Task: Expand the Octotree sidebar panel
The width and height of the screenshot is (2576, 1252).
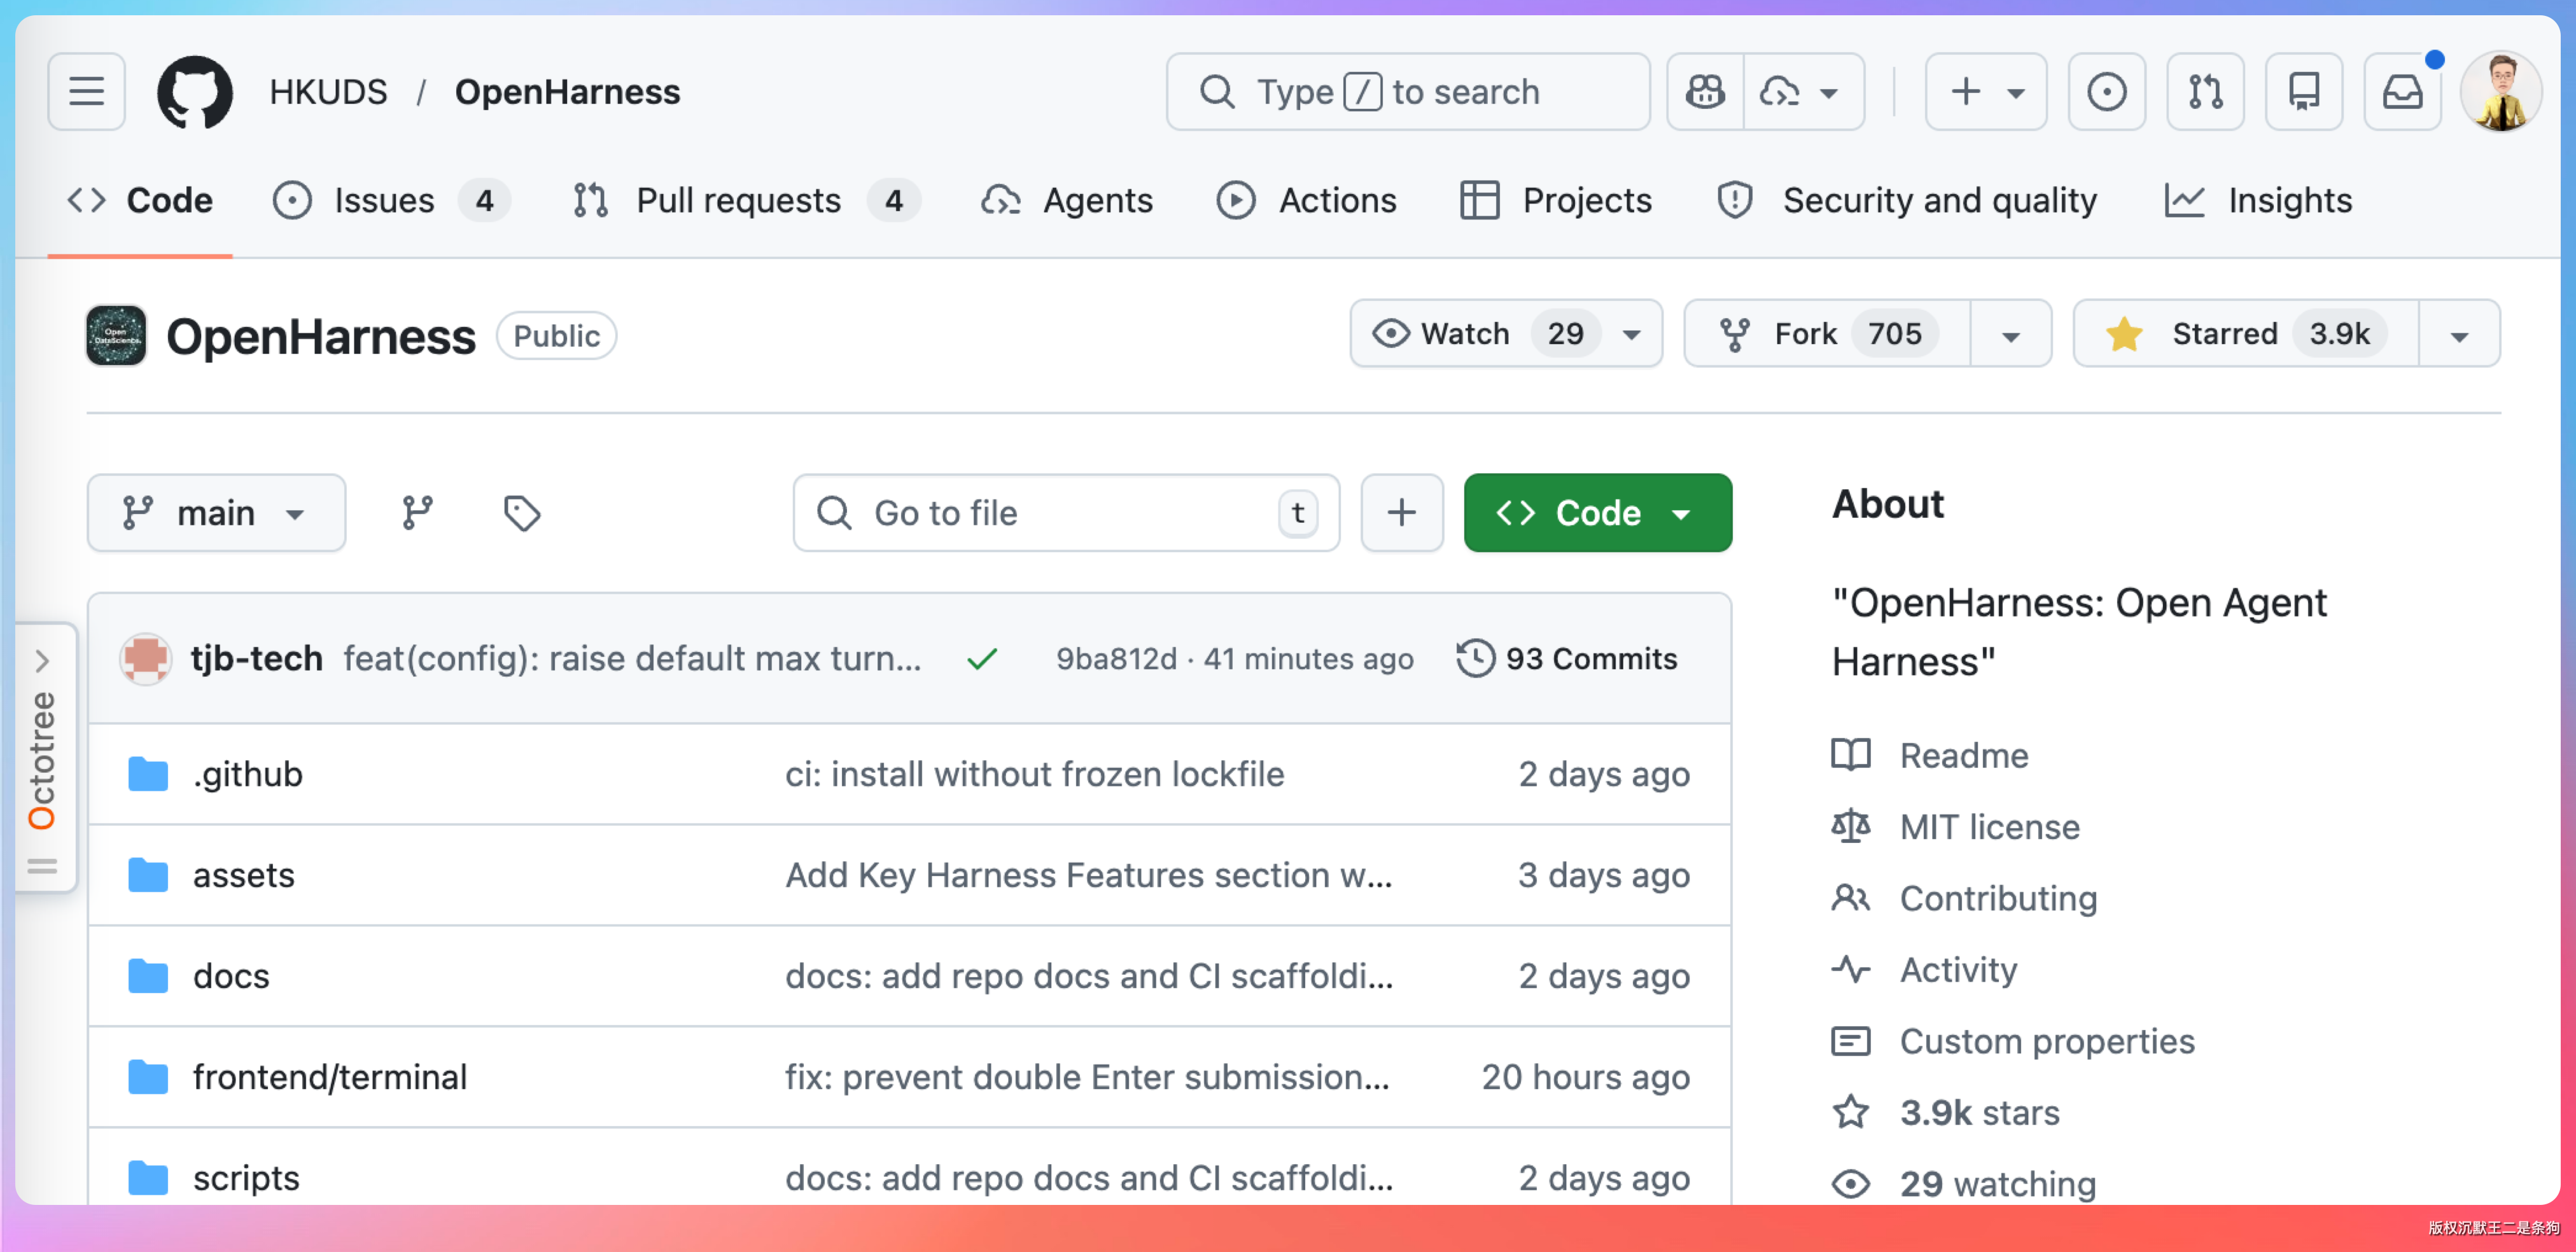Action: click(x=42, y=661)
